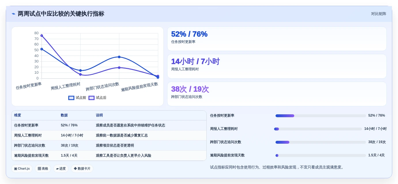The image size is (398, 184).
Task: Click description 观察项目状态是否更透明
Action: click(115, 145)
